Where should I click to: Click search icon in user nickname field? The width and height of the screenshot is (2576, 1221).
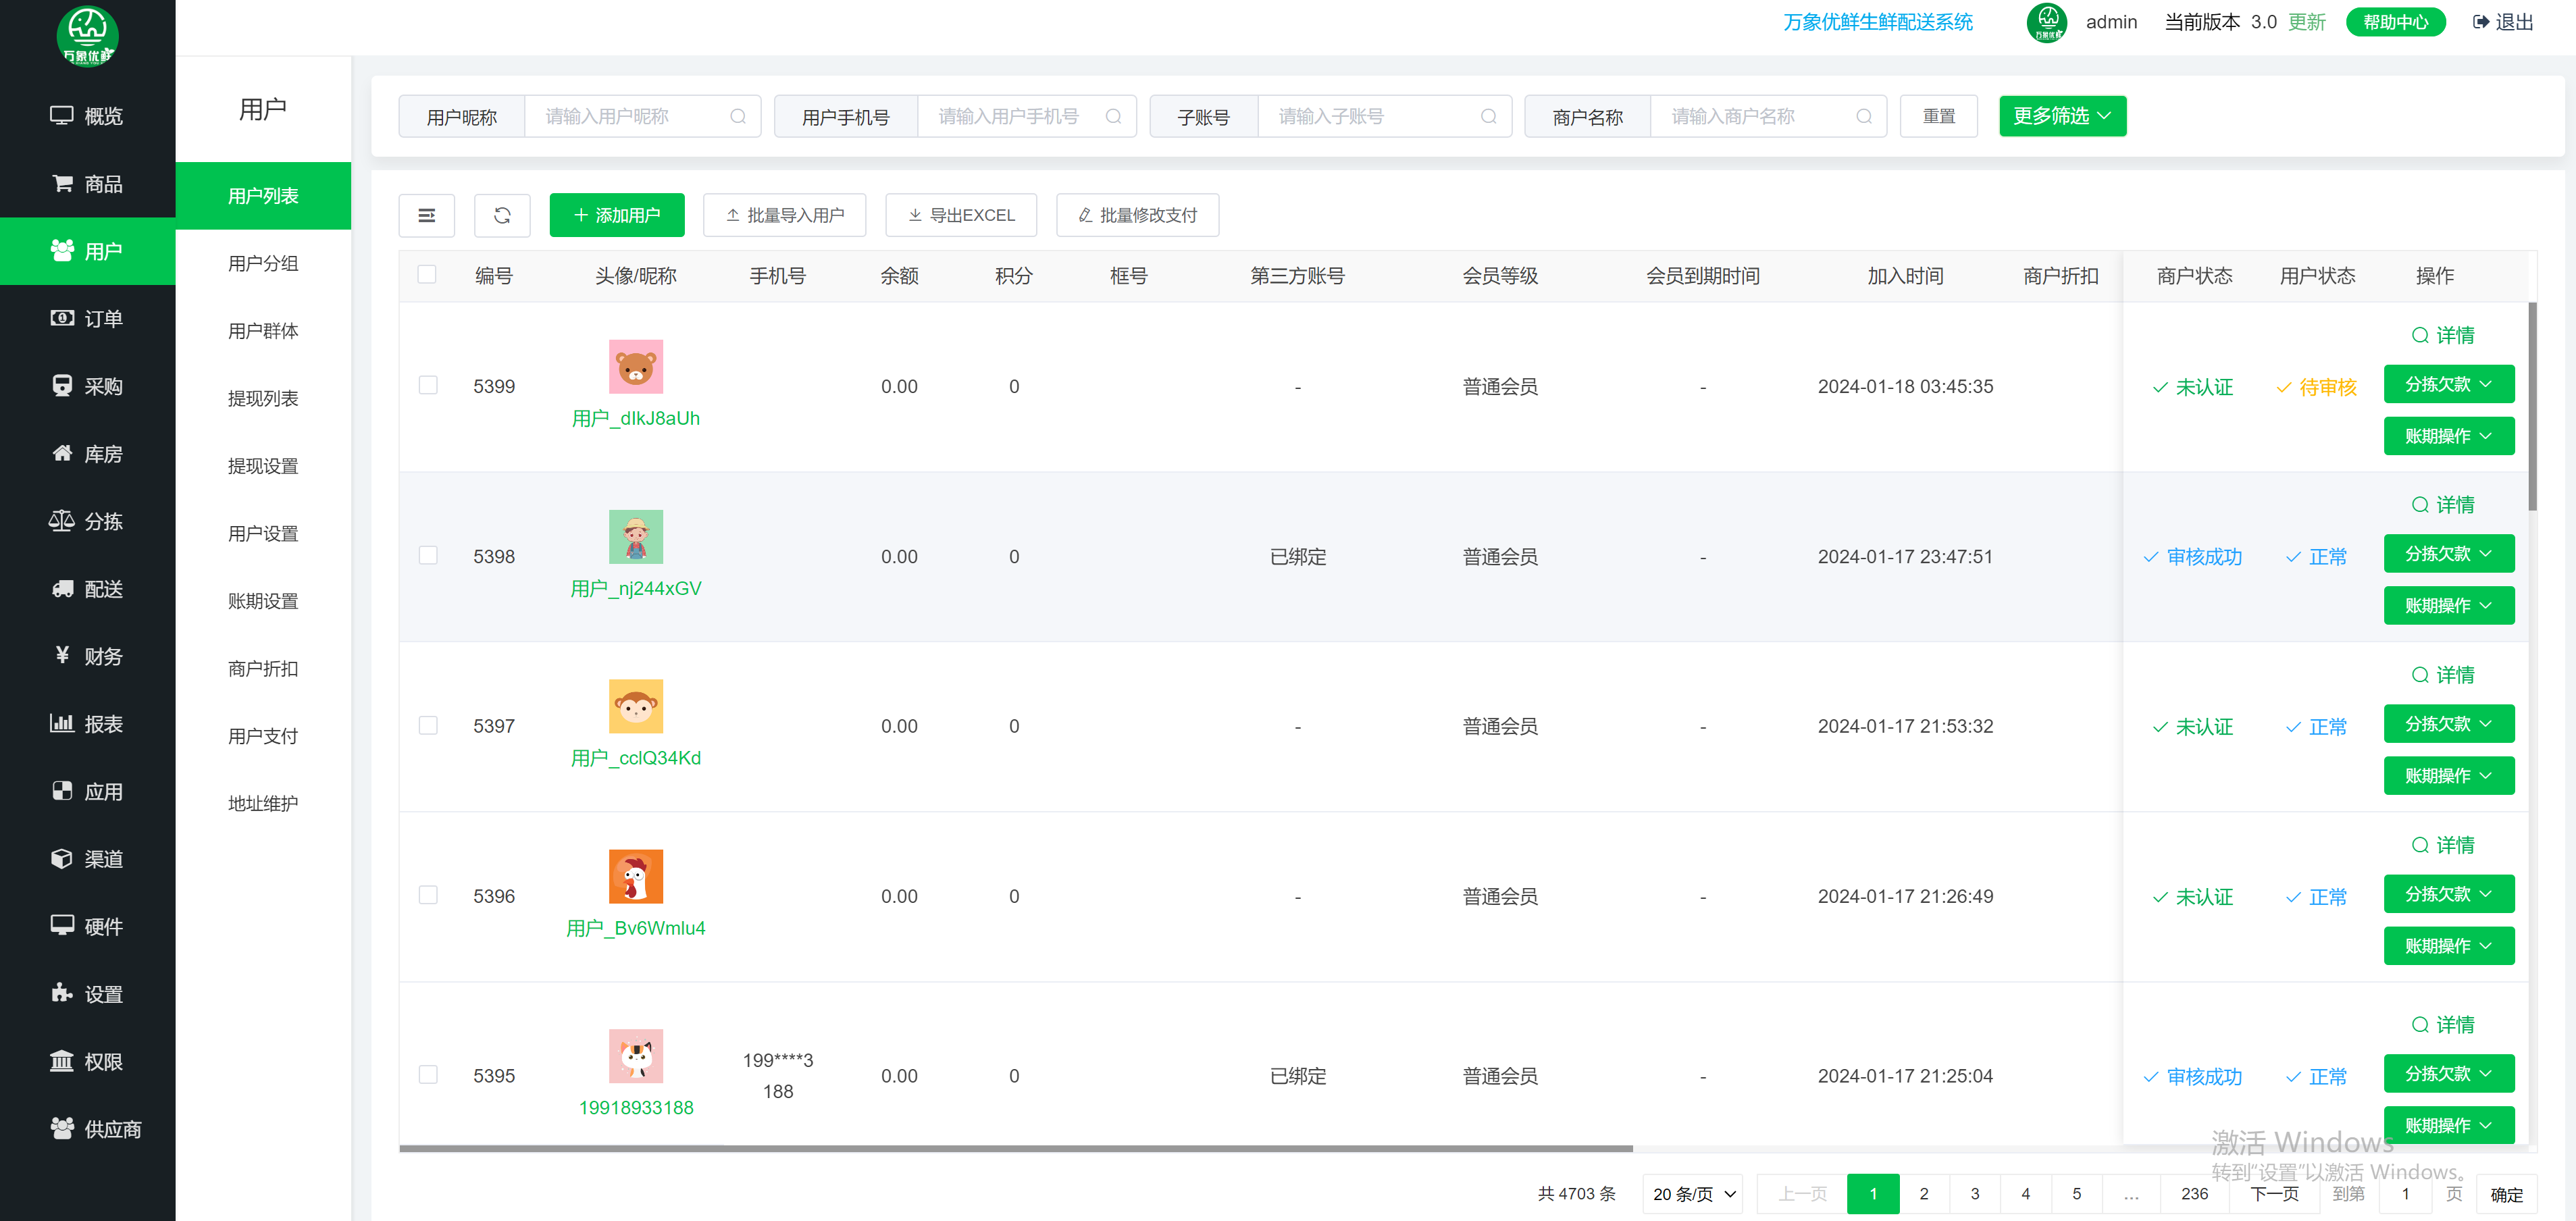(x=738, y=117)
